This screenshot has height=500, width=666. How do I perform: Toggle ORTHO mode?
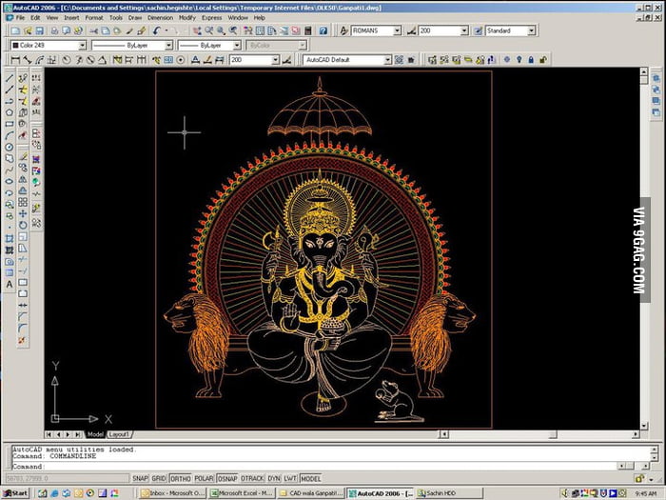(x=181, y=479)
